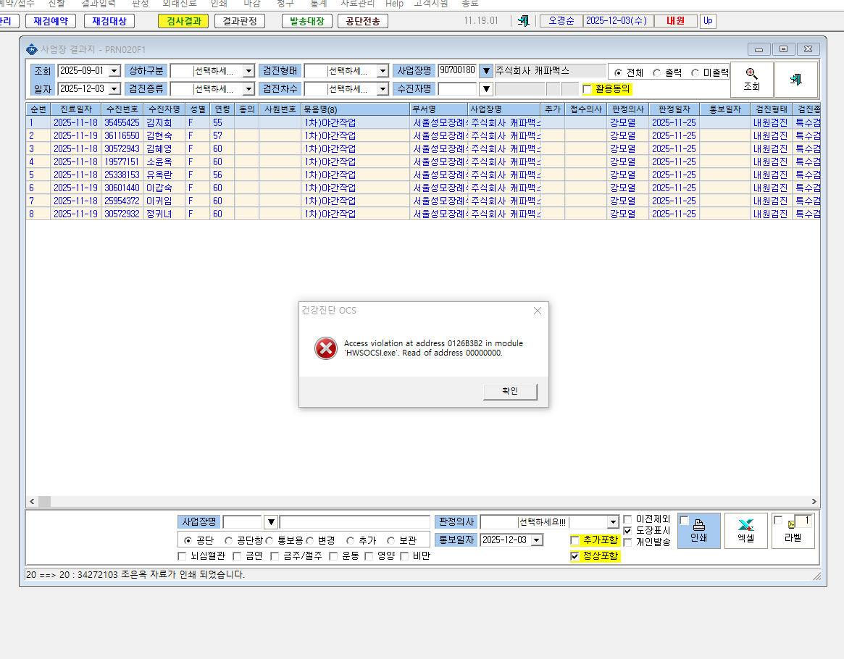Click the horizontal scrollbar right arrow
Image resolution: width=844 pixels, height=659 pixels.
point(814,501)
